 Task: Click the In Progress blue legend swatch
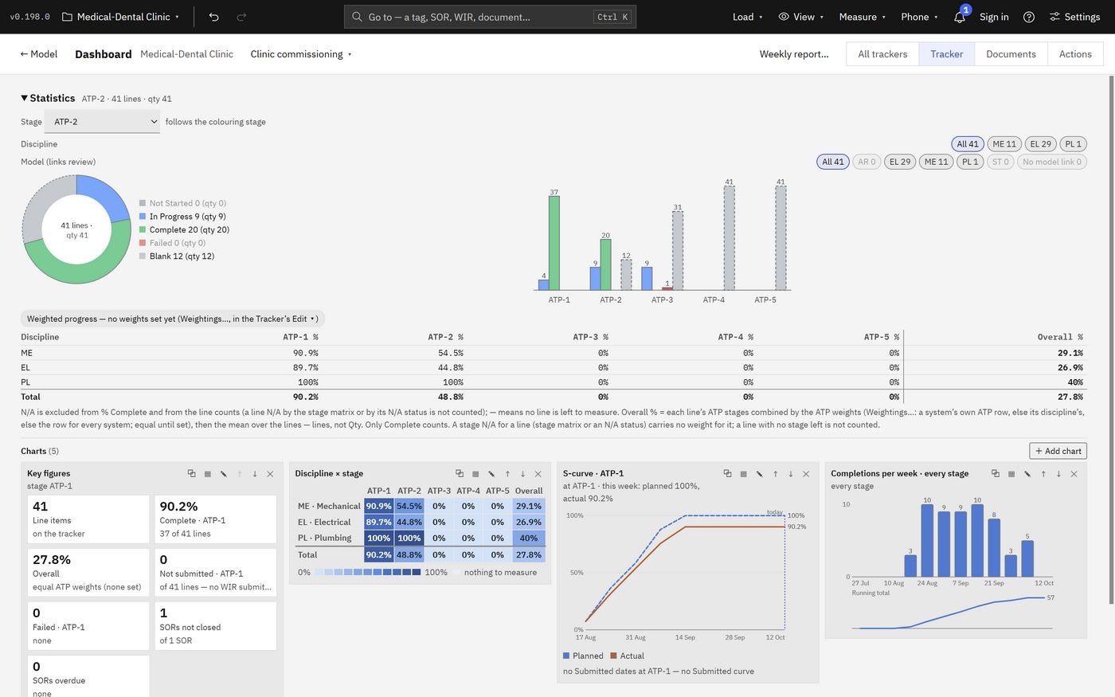[x=143, y=217]
